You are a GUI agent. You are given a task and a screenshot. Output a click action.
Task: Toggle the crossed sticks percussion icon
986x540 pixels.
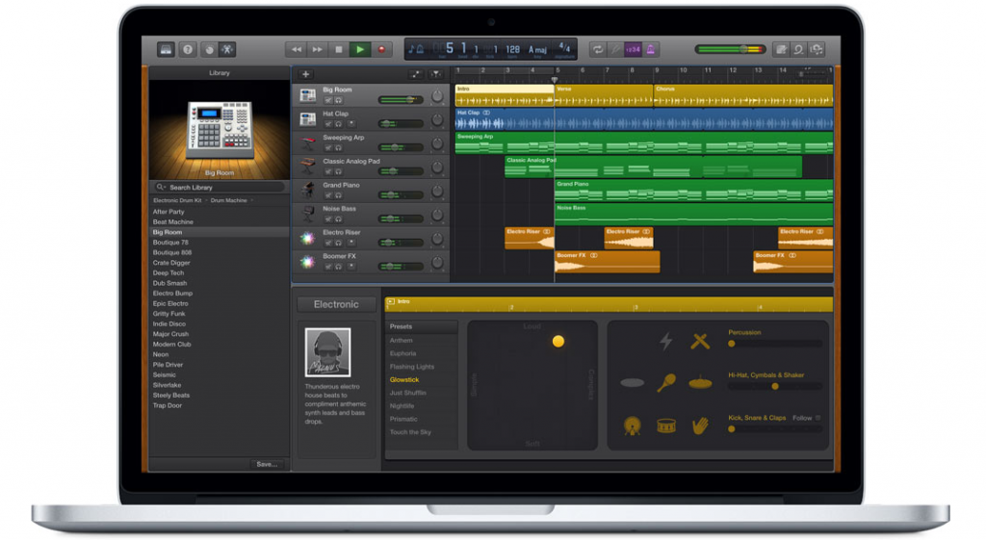(x=700, y=342)
